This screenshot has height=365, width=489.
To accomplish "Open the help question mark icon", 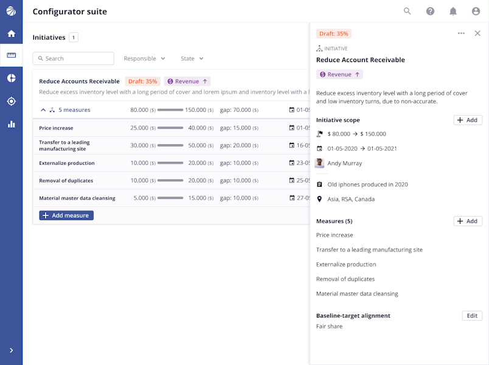I will (x=430, y=11).
